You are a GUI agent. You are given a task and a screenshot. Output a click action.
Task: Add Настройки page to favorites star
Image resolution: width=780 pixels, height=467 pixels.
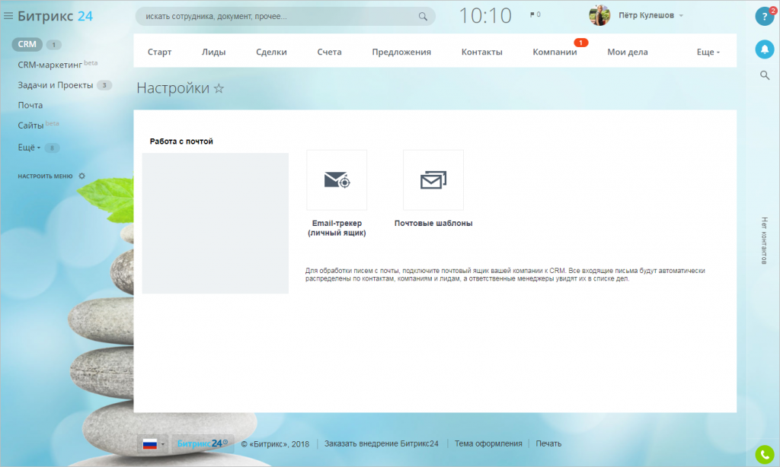click(219, 88)
